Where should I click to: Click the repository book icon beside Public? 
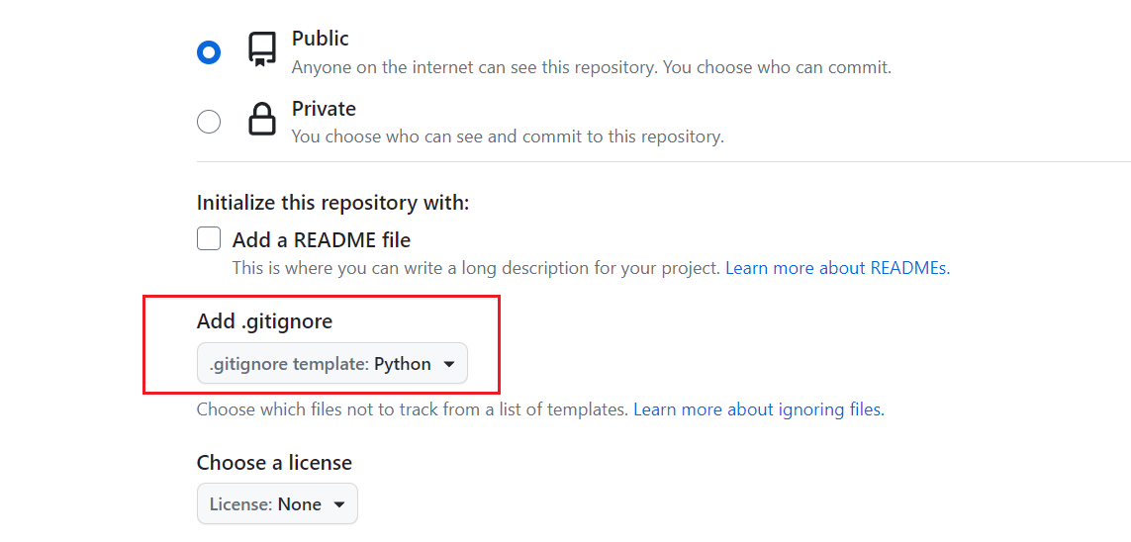tap(262, 49)
